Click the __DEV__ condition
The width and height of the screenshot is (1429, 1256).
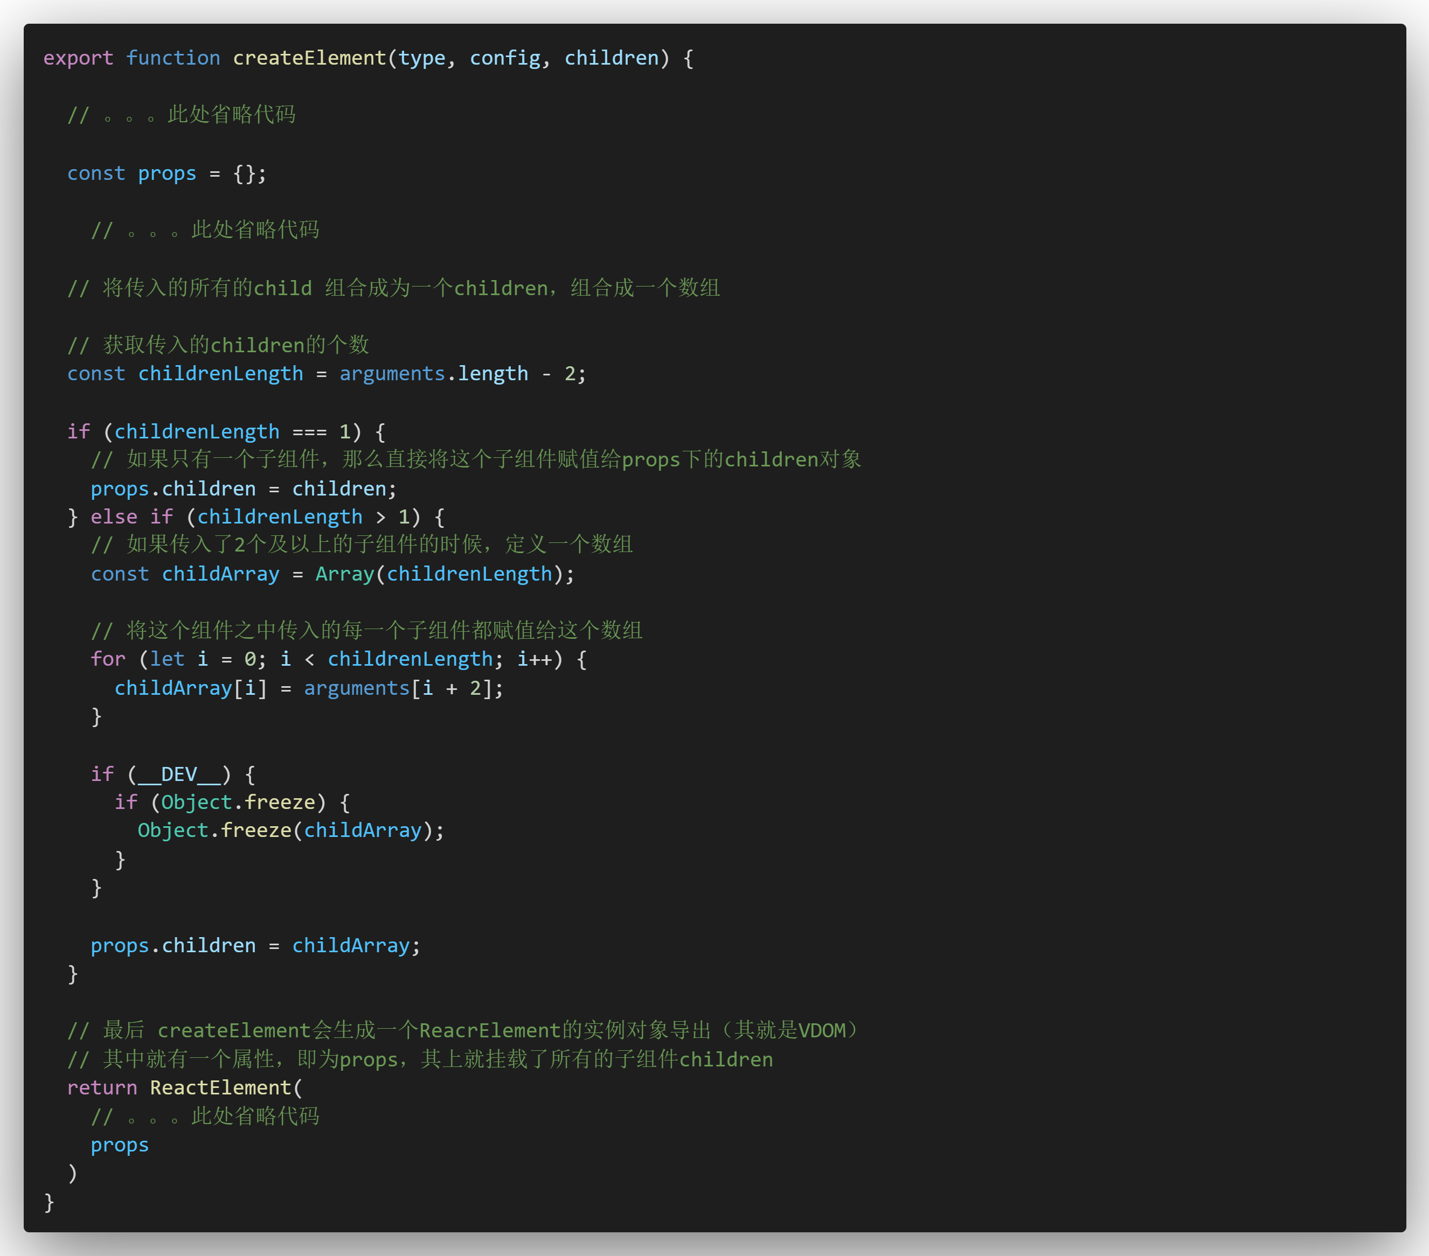pyautogui.click(x=178, y=774)
